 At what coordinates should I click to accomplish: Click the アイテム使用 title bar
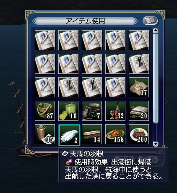point(85,21)
